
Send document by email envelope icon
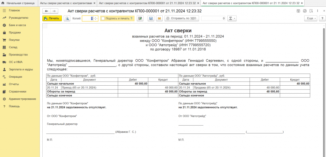coord(159,18)
